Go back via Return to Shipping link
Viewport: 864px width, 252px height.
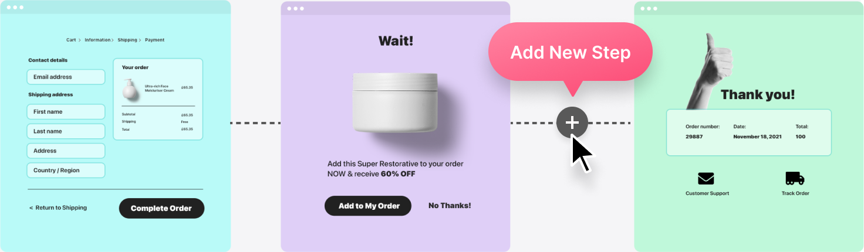tap(58, 208)
